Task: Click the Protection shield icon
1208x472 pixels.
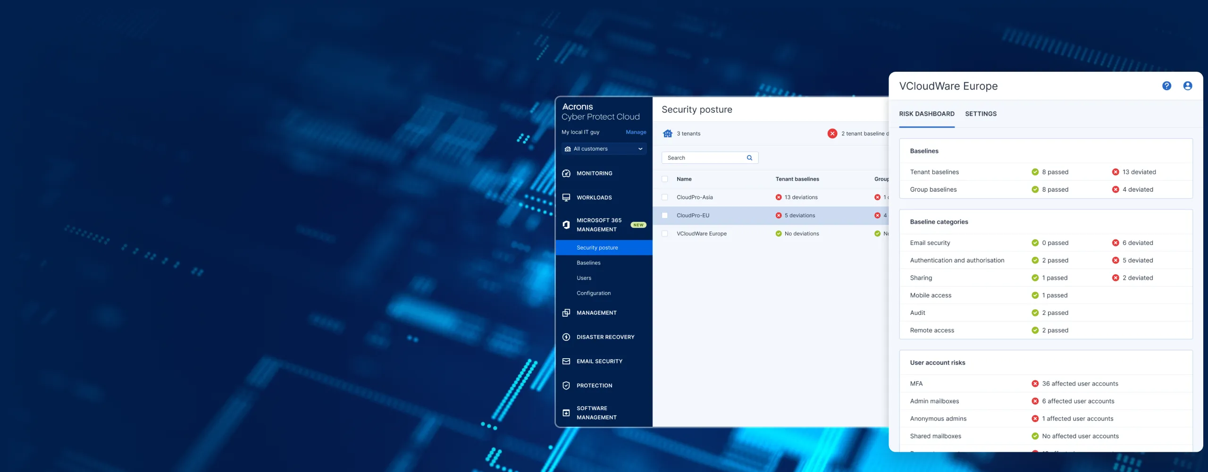Action: click(x=566, y=386)
